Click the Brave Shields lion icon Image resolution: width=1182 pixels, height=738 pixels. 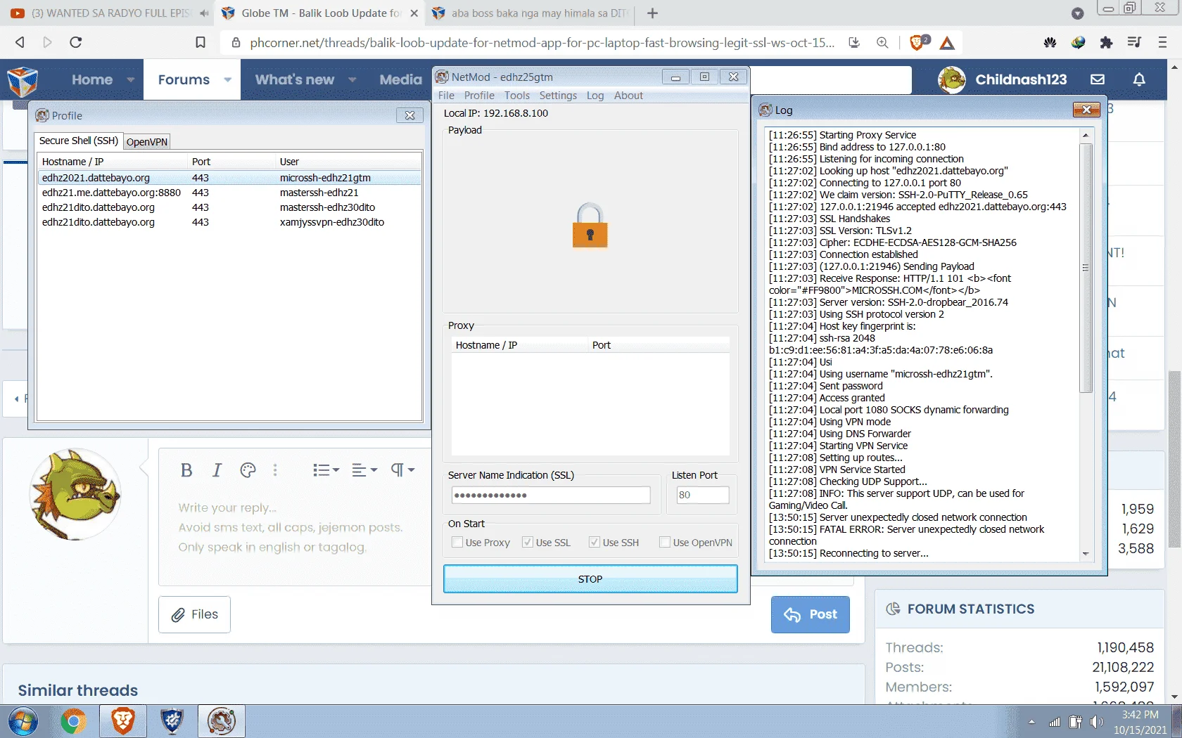tap(917, 42)
